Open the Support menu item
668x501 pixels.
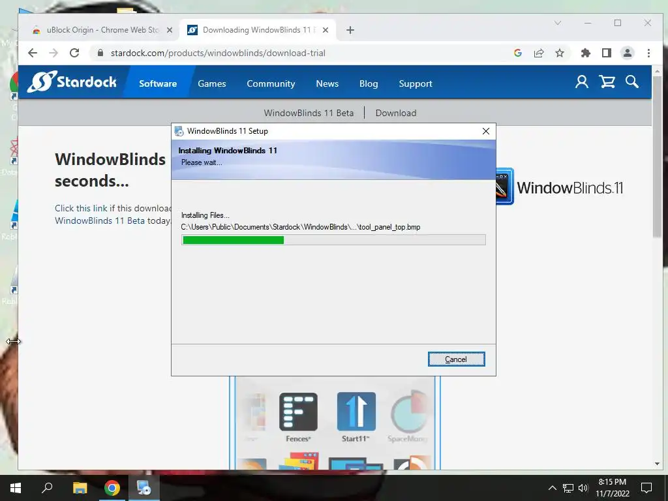(416, 83)
